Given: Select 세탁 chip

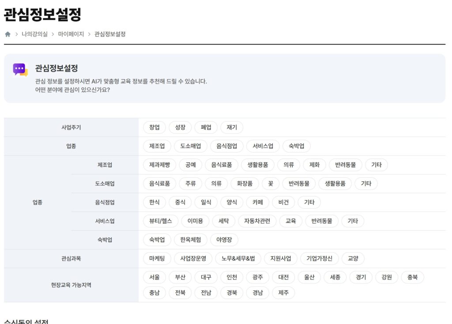Looking at the screenshot, I should tap(224, 221).
